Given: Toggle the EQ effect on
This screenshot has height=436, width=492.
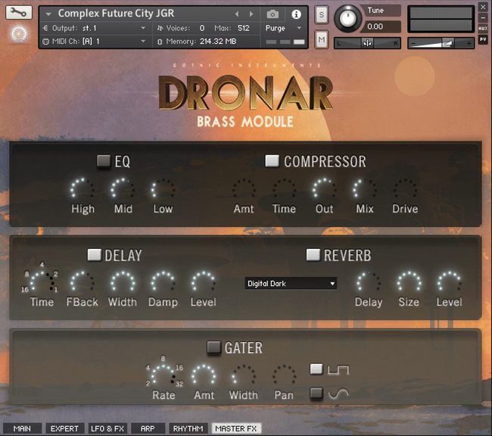Looking at the screenshot, I should [x=104, y=160].
